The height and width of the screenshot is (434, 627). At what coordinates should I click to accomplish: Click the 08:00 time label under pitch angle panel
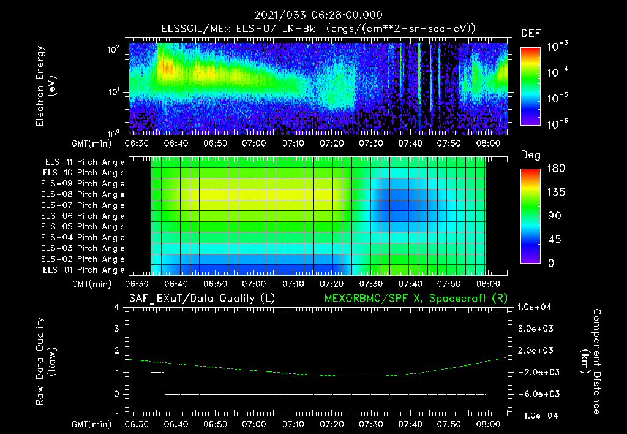[x=488, y=284]
